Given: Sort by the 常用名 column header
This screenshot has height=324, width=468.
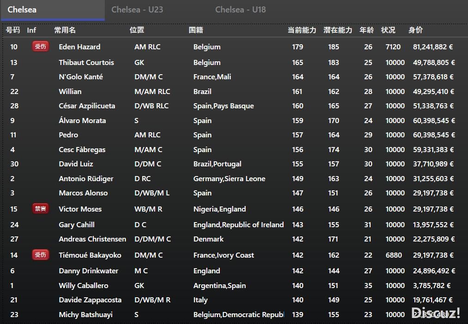Looking at the screenshot, I should tap(65, 30).
